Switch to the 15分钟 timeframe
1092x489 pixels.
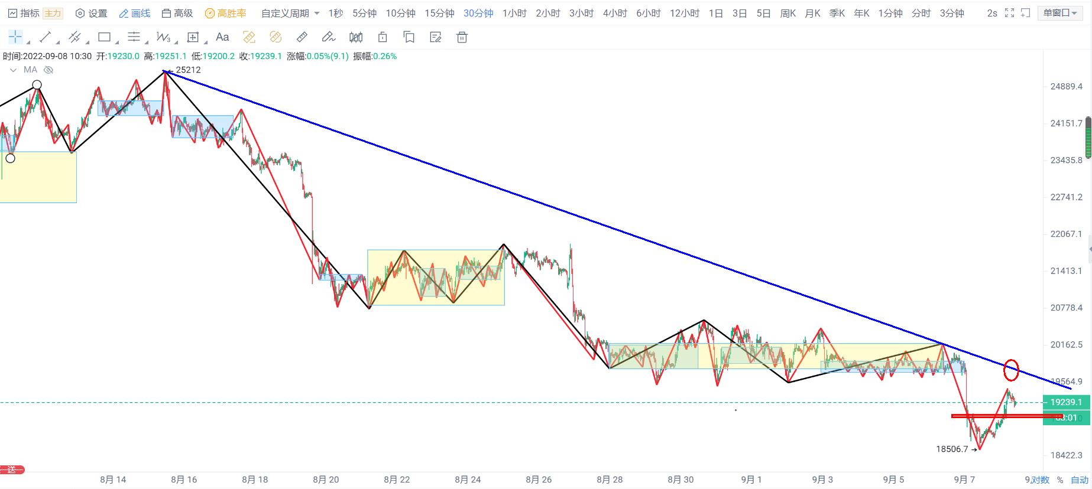coord(439,13)
